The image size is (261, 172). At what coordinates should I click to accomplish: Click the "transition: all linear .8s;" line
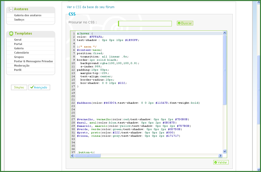click(104, 57)
